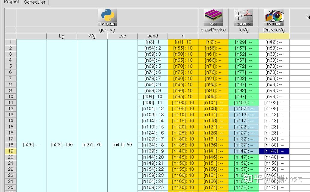310x192 pixels.
Task: Click IdVg node [n127]
Action: point(244,133)
